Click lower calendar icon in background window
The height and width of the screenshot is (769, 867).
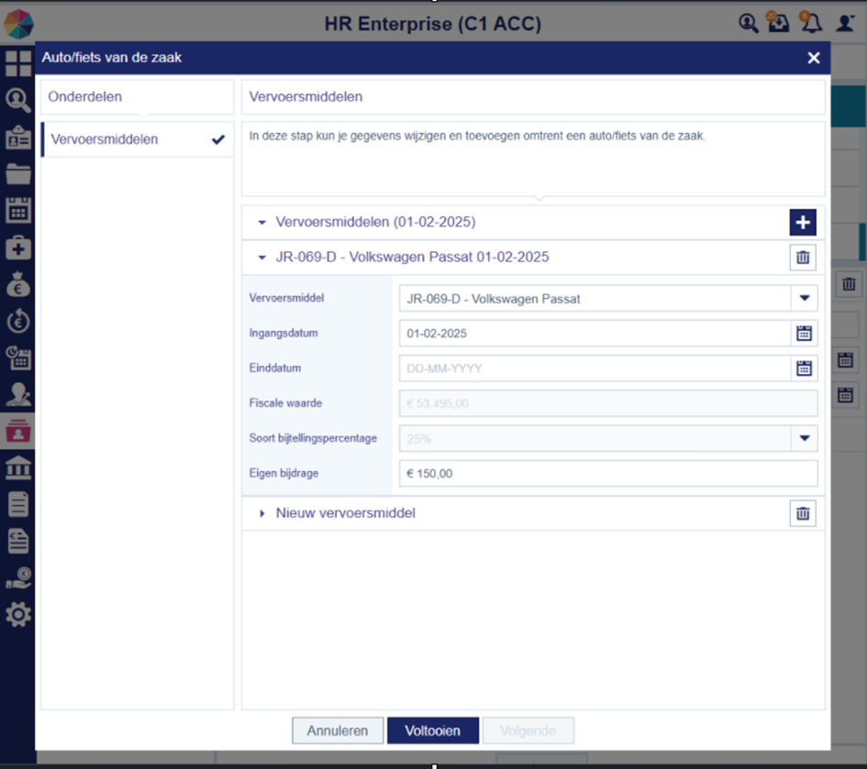pyautogui.click(x=845, y=395)
